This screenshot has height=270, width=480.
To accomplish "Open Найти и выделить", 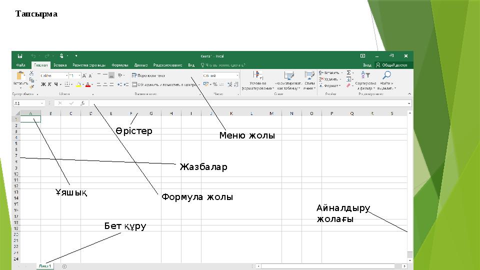I will click(x=386, y=80).
